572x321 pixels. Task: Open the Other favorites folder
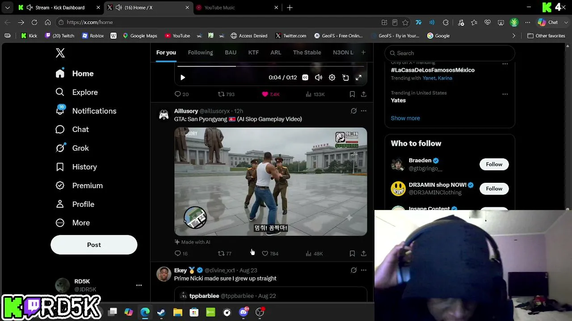546,36
